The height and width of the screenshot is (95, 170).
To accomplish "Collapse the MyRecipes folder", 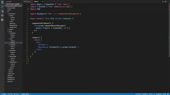I will click(12, 50).
